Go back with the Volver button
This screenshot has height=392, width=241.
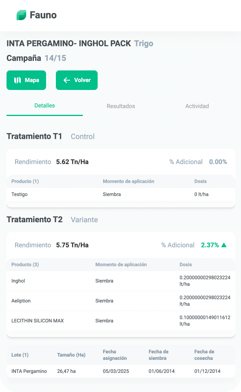pos(77,80)
